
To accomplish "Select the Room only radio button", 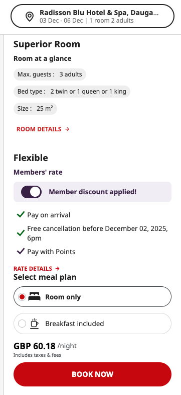I will (x=22, y=297).
